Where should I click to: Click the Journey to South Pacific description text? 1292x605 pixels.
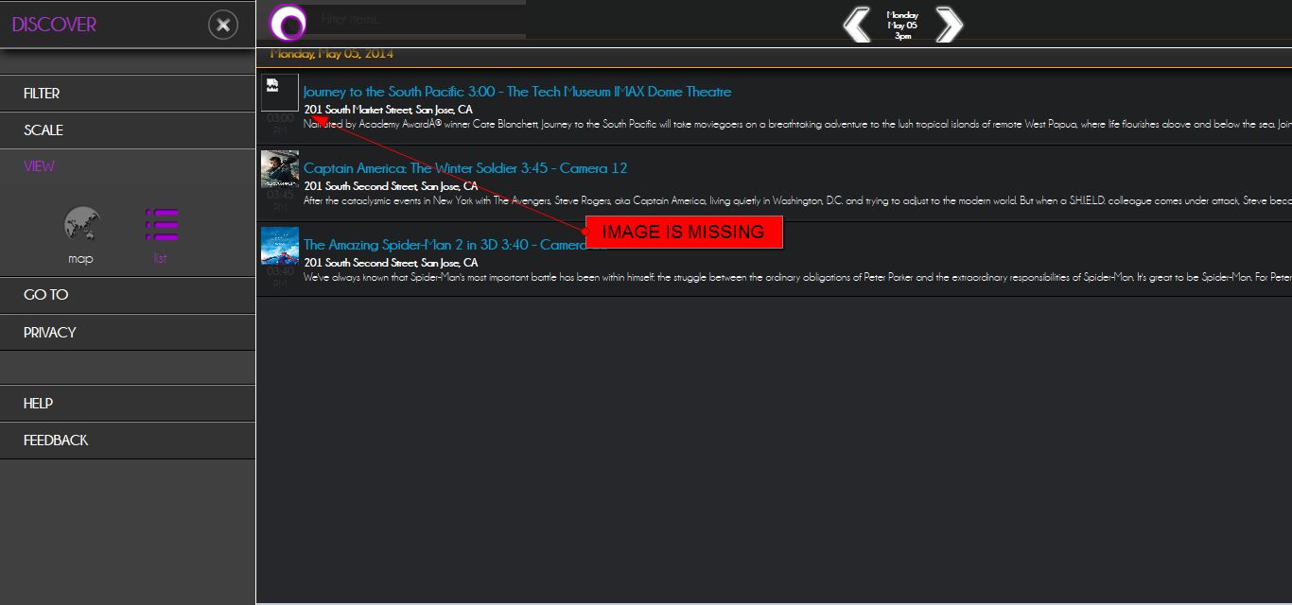[797, 124]
